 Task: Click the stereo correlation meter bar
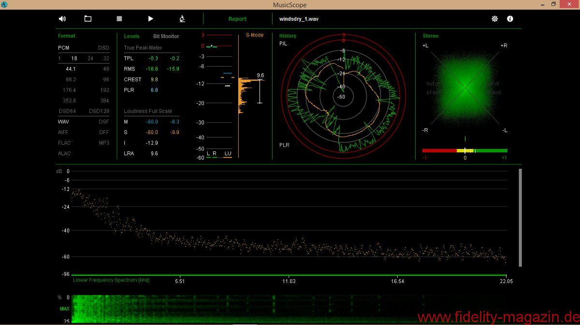[x=464, y=150]
